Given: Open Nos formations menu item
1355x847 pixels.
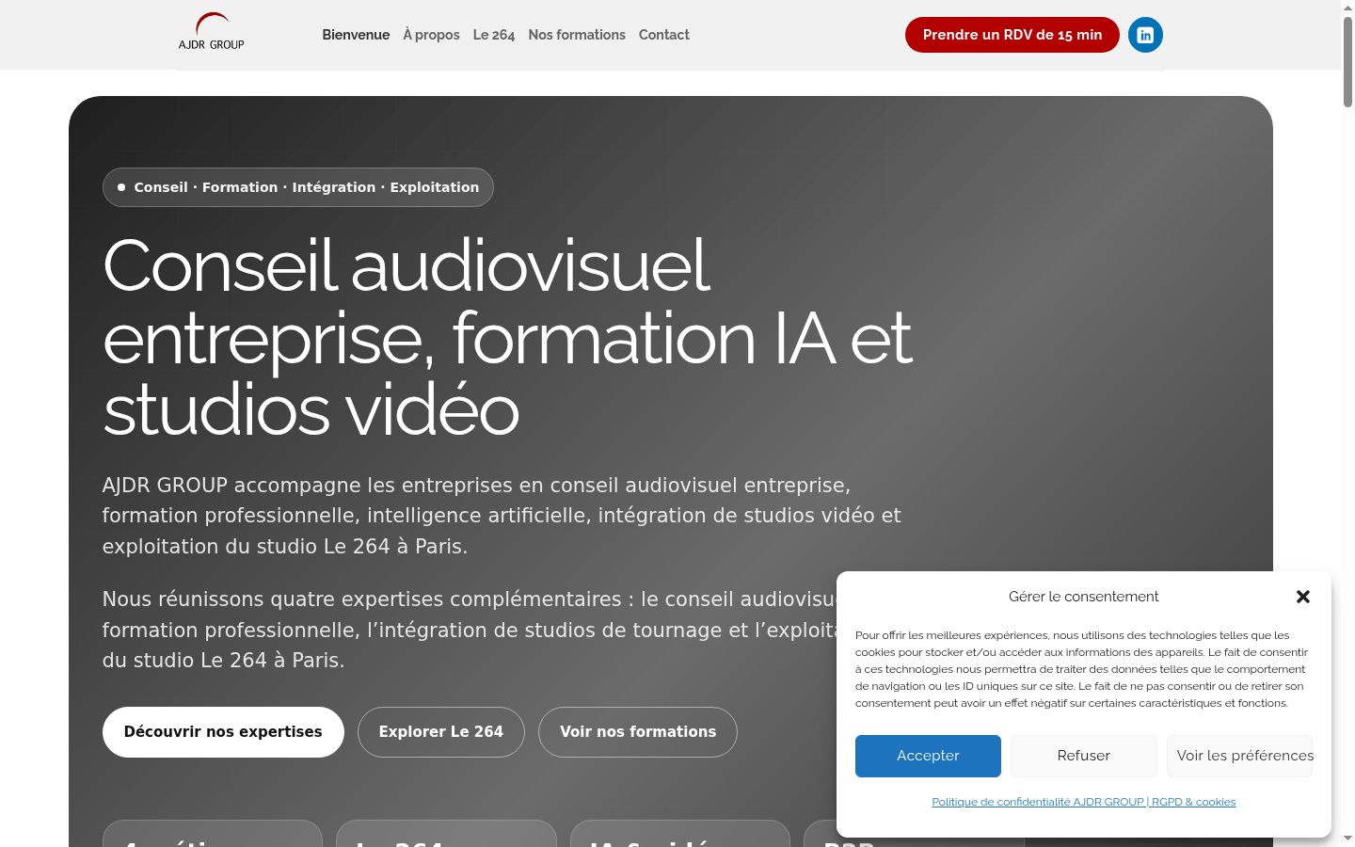Looking at the screenshot, I should 577,35.
